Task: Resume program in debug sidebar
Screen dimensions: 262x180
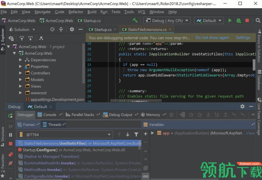Action: 11,126
